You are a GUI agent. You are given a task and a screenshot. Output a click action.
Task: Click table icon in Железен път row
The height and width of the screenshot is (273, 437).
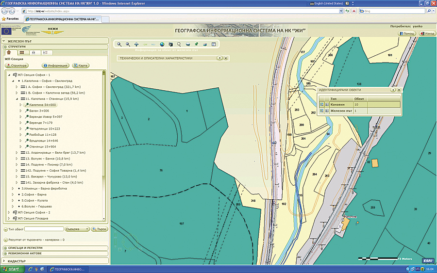click(x=327, y=111)
